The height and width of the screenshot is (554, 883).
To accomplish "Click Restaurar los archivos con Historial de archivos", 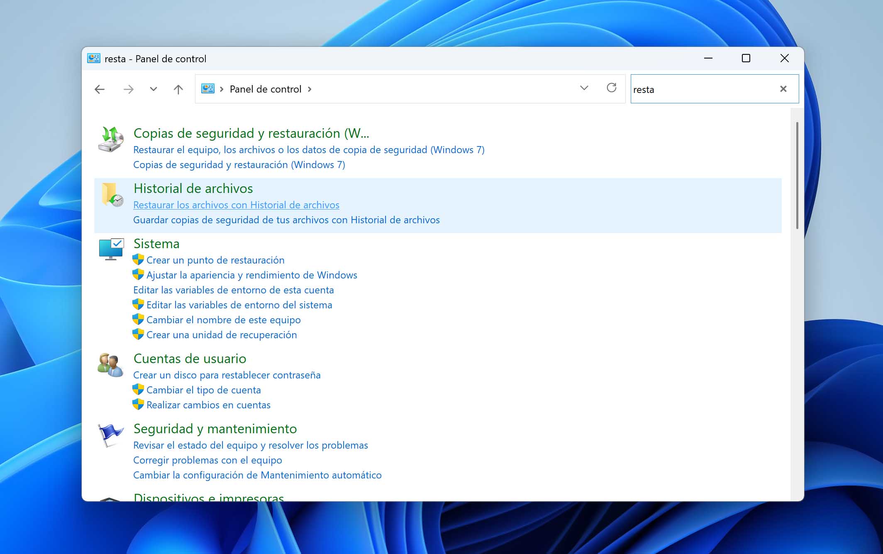I will [x=236, y=205].
